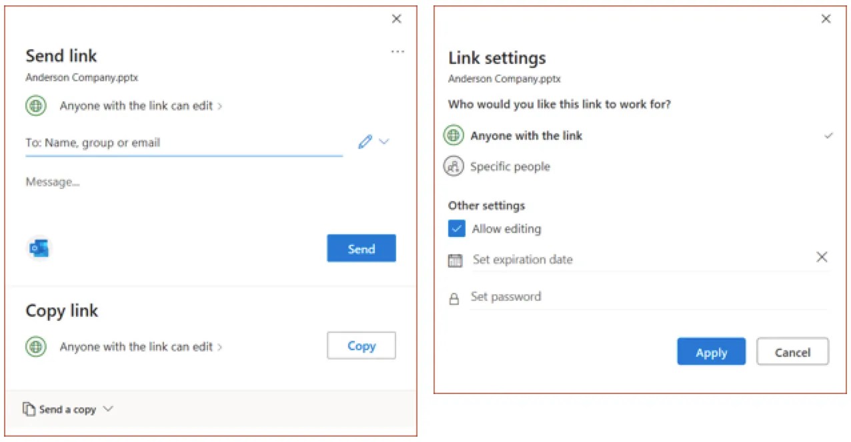
Task: Expand the dropdown arrow beside the pencil
Action: point(384,142)
